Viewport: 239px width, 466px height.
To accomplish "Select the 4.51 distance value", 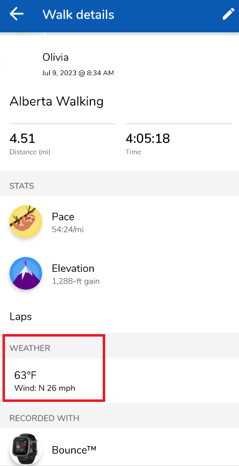I will tap(22, 139).
